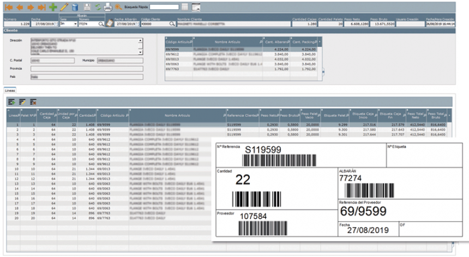Sort by Código Artículo column header in lines grid
Image resolution: width=469 pixels, height=257 pixels.
pos(111,115)
